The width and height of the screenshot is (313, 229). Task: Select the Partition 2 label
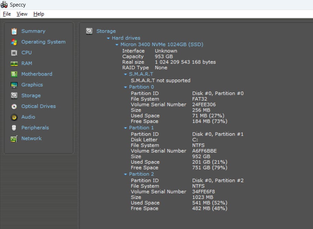[141, 174]
